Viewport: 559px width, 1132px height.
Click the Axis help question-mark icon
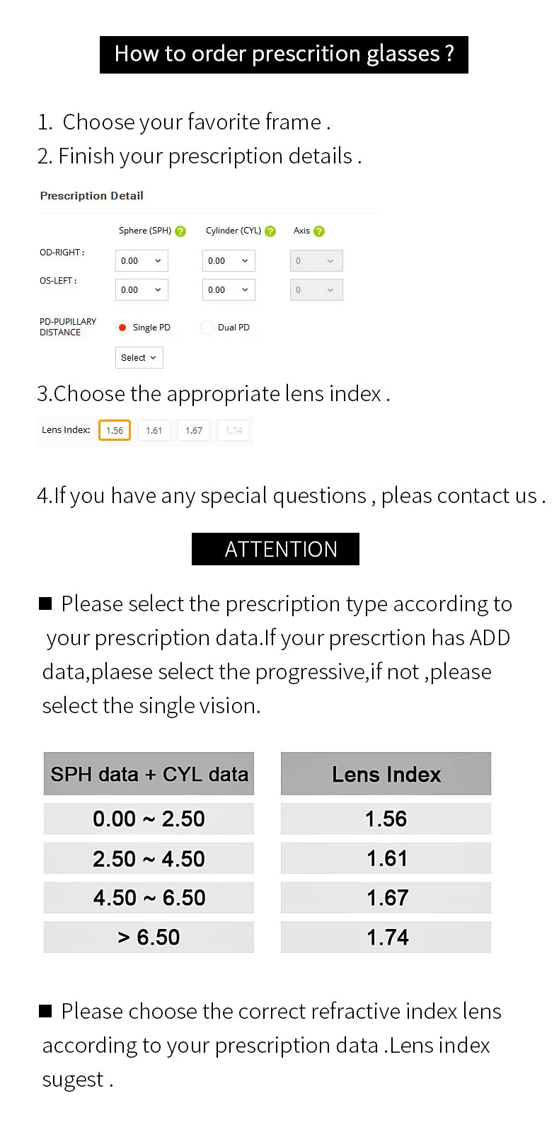(319, 231)
